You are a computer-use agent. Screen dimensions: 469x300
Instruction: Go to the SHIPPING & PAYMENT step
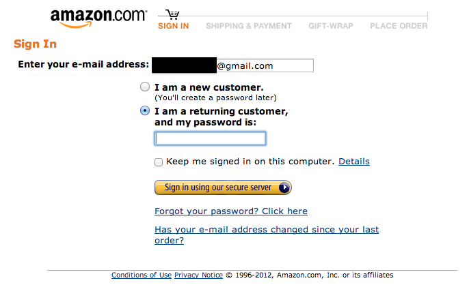point(248,26)
